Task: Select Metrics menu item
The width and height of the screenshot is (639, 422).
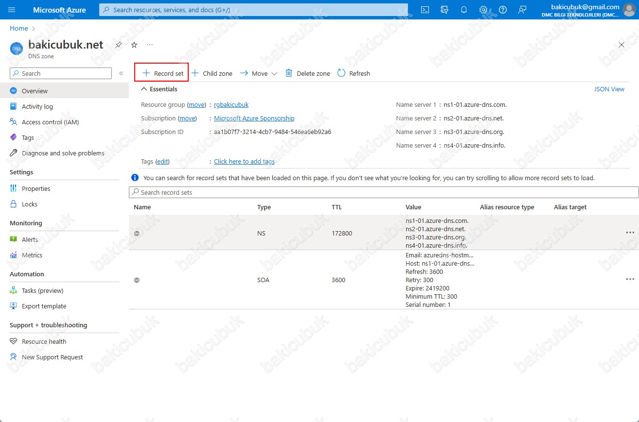Action: pyautogui.click(x=64, y=255)
